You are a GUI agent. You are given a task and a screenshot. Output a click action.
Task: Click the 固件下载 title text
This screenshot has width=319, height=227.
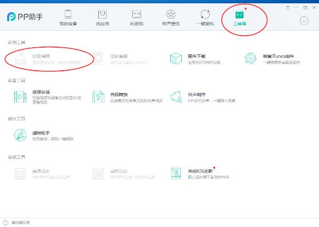[197, 56]
